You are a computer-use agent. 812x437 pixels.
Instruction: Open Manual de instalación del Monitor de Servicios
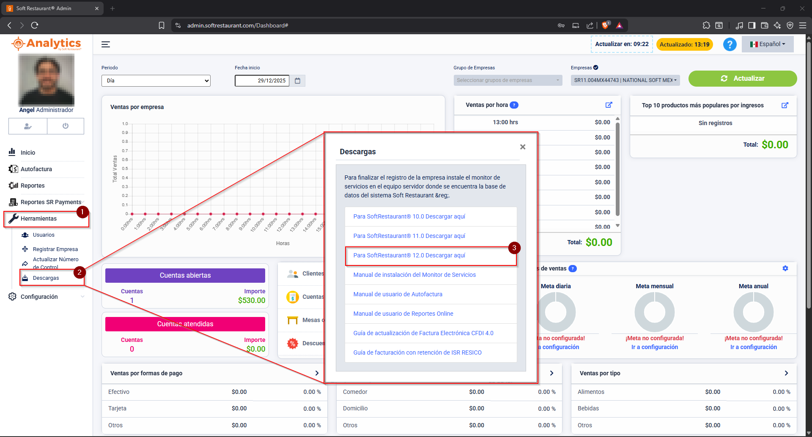(414, 275)
